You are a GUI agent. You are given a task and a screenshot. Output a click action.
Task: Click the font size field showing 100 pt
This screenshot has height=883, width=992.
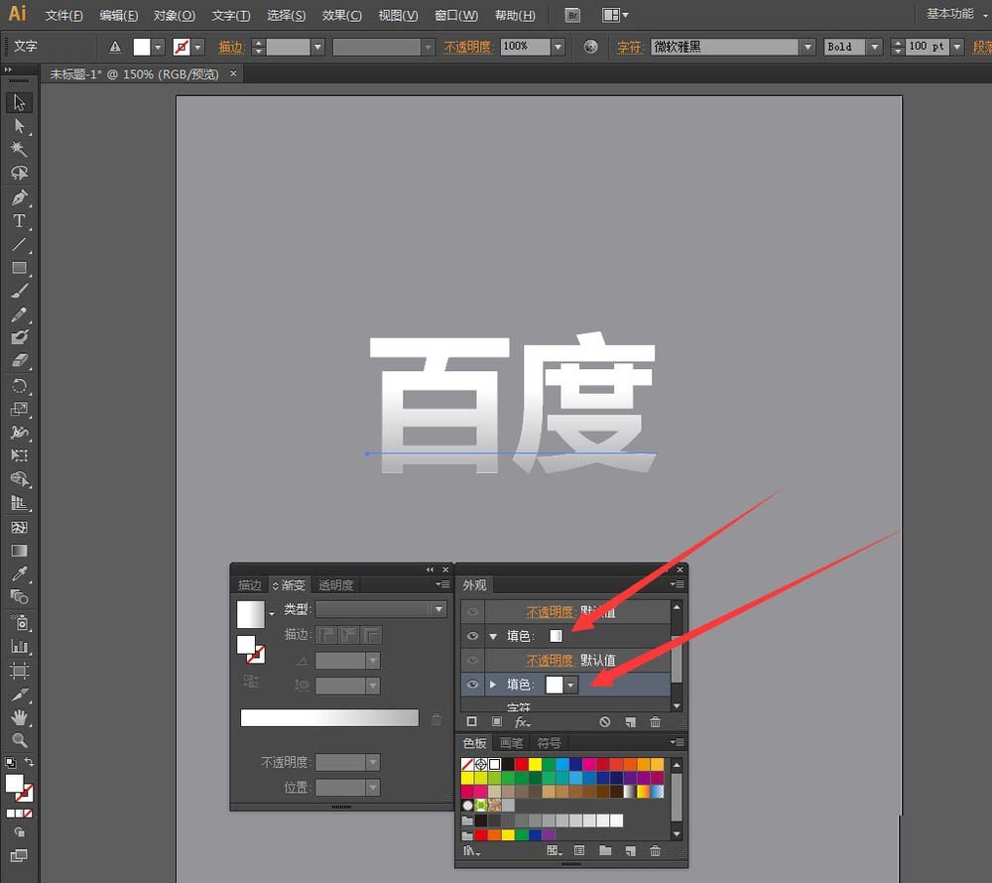(928, 47)
